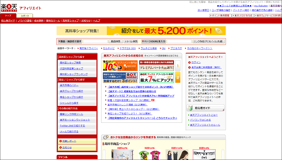The image size is (282, 160).
Task: Open the 【楽天ブックス】 最大7% news link
Action: click(141, 96)
